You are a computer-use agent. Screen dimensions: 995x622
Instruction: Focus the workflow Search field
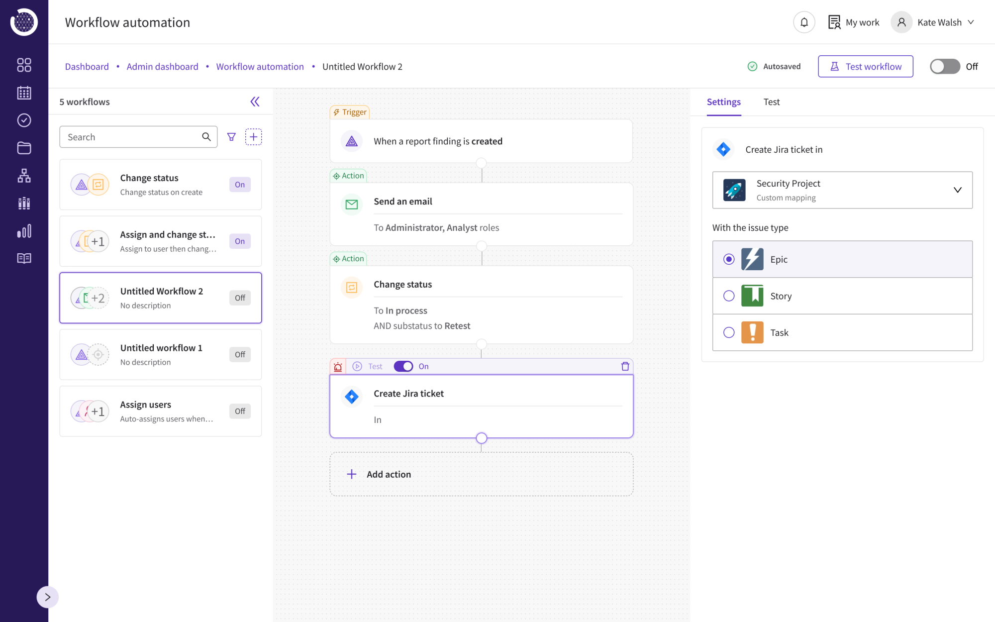point(138,137)
